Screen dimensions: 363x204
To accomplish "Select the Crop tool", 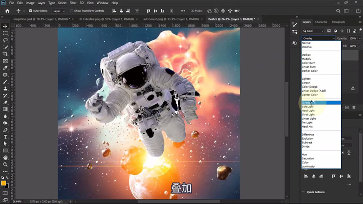I will click(x=5, y=54).
